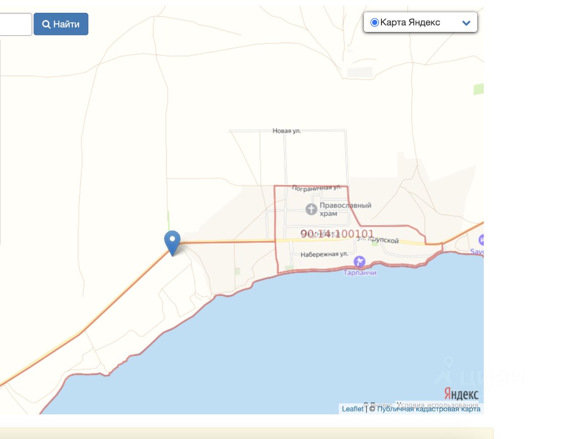The height and width of the screenshot is (439, 584).
Task: Click the Карта Яндекс layer label
Action: pos(410,22)
